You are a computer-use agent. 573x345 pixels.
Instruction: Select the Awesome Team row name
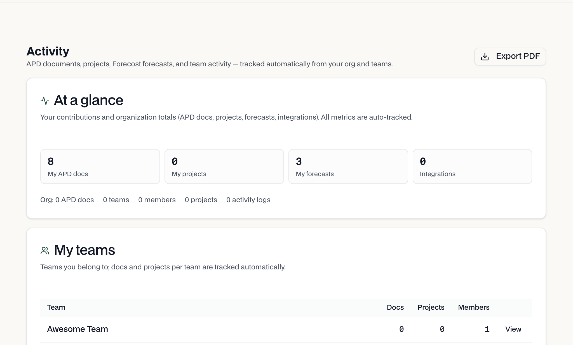pos(78,329)
